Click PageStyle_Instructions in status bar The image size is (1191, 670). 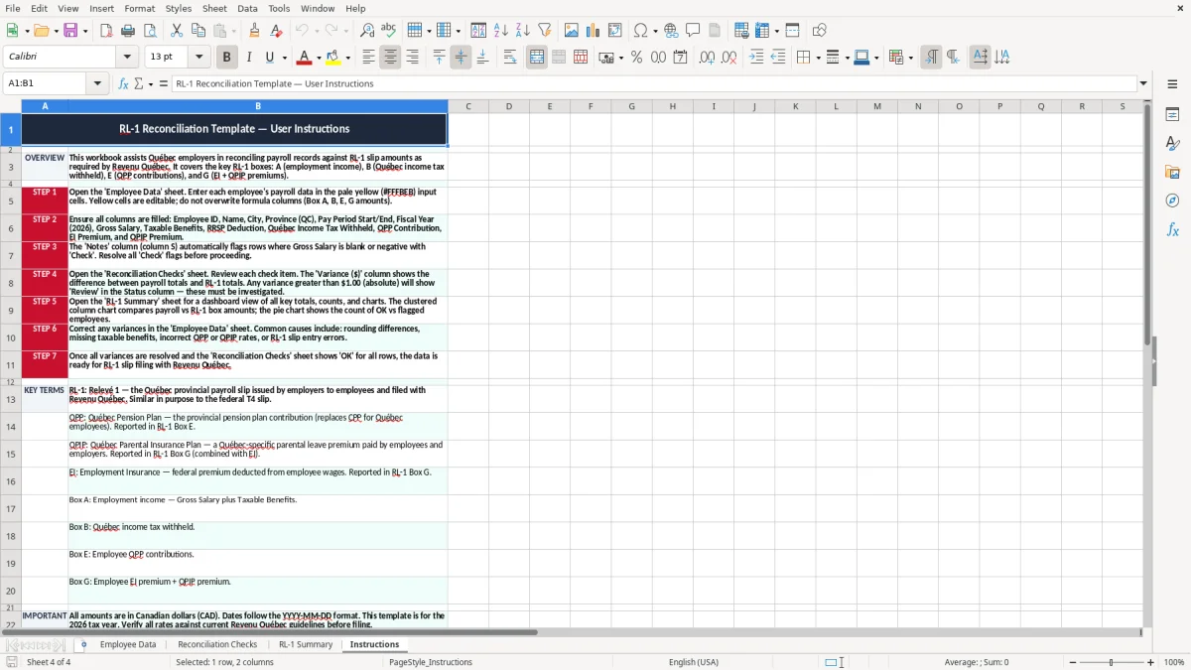coord(431,662)
